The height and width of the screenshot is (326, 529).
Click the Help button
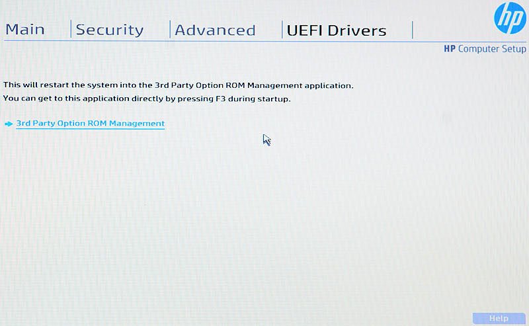pyautogui.click(x=499, y=318)
